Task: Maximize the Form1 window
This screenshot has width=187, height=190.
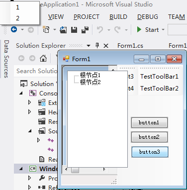Action: click(x=158, y=59)
